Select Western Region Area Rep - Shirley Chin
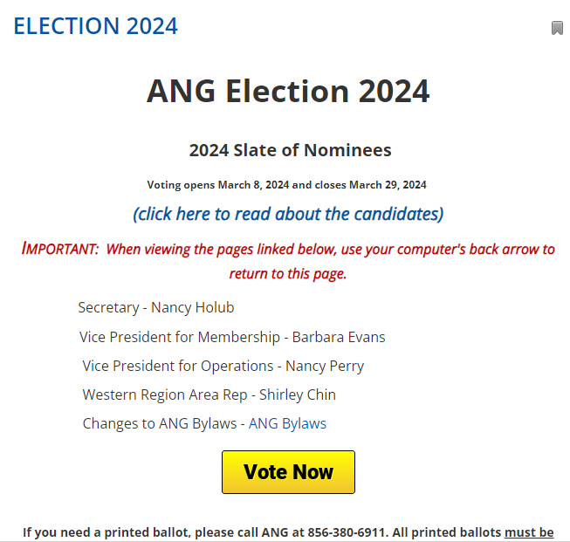570x542 pixels. click(209, 394)
